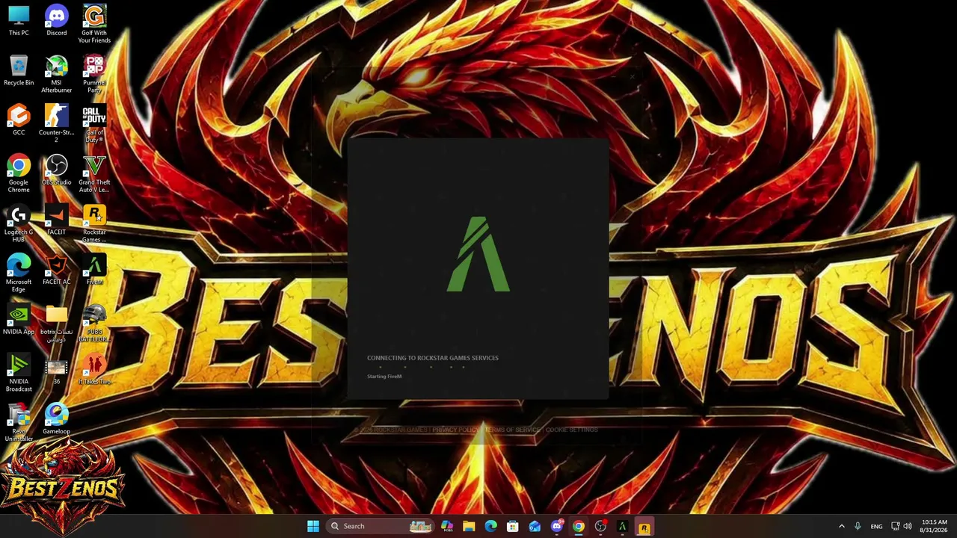
Task: Select the PUBG BATTLEGROUNDS shortcut
Action: coord(94,323)
